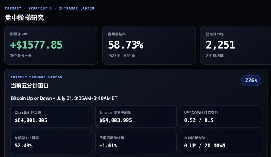Open the B 模型 UP 概率 tile
Screen dimensions: 271x157
[51, 142]
